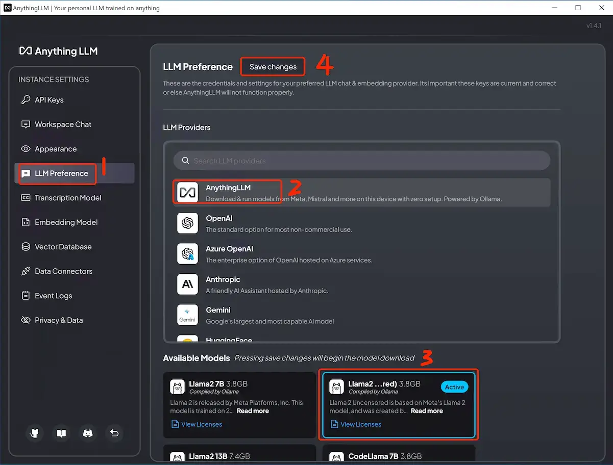Open API Keys settings
Image resolution: width=613 pixels, height=465 pixels.
[x=49, y=100]
